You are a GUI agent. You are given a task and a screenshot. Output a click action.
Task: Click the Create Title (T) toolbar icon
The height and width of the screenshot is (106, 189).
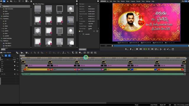coord(73,53)
